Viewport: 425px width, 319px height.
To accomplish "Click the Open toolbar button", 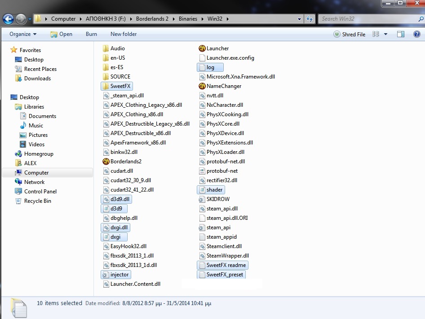I will [x=61, y=34].
